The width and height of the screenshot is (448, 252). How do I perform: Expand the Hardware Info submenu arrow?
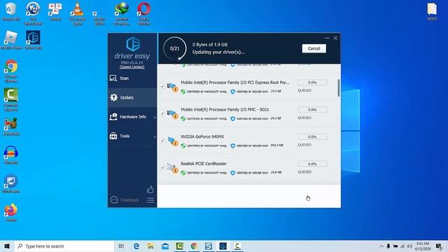(x=155, y=117)
